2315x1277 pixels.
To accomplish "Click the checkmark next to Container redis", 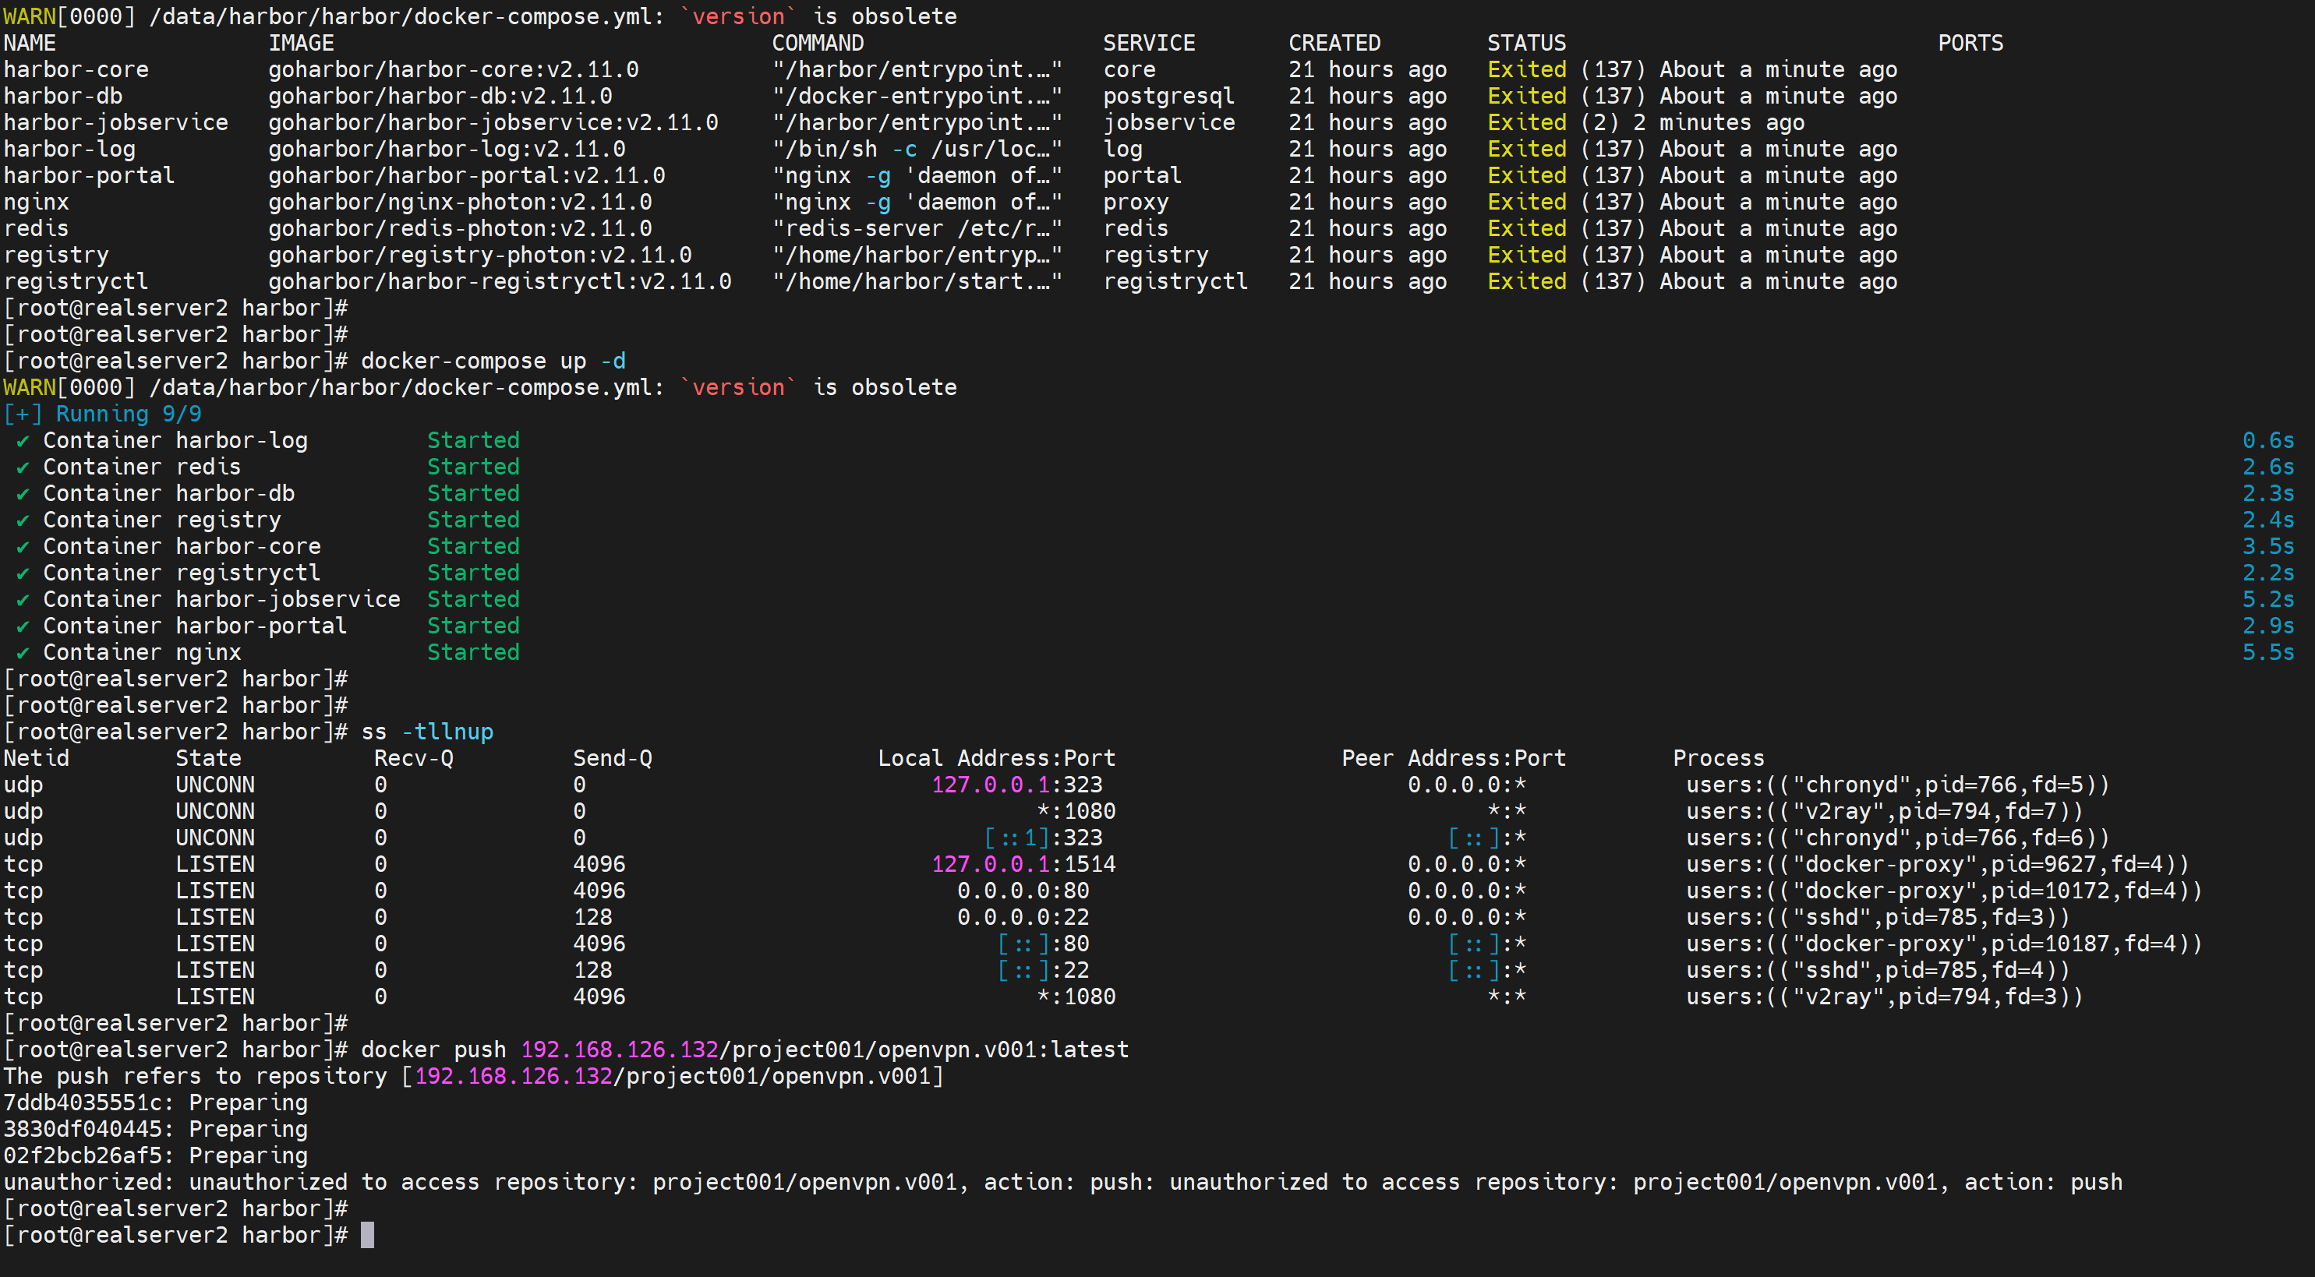I will [x=23, y=468].
